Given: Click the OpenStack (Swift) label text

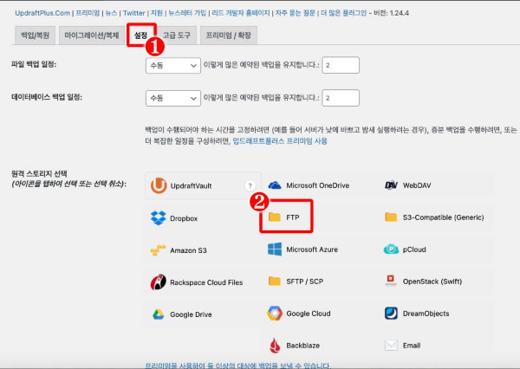Looking at the screenshot, I should [x=432, y=282].
